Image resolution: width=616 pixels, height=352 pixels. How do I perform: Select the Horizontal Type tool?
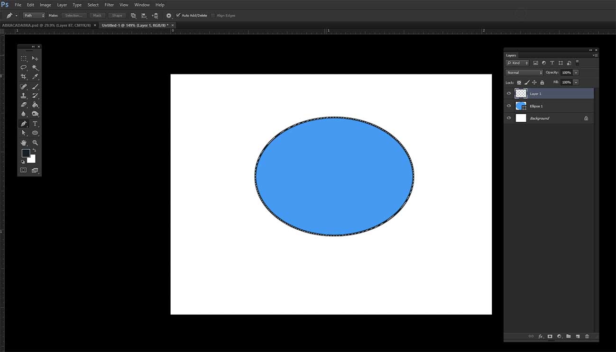pyautogui.click(x=35, y=124)
